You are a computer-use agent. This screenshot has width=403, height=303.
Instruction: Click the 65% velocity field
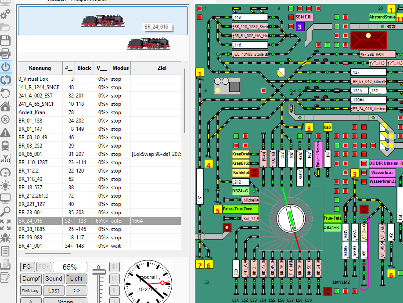click(x=70, y=267)
